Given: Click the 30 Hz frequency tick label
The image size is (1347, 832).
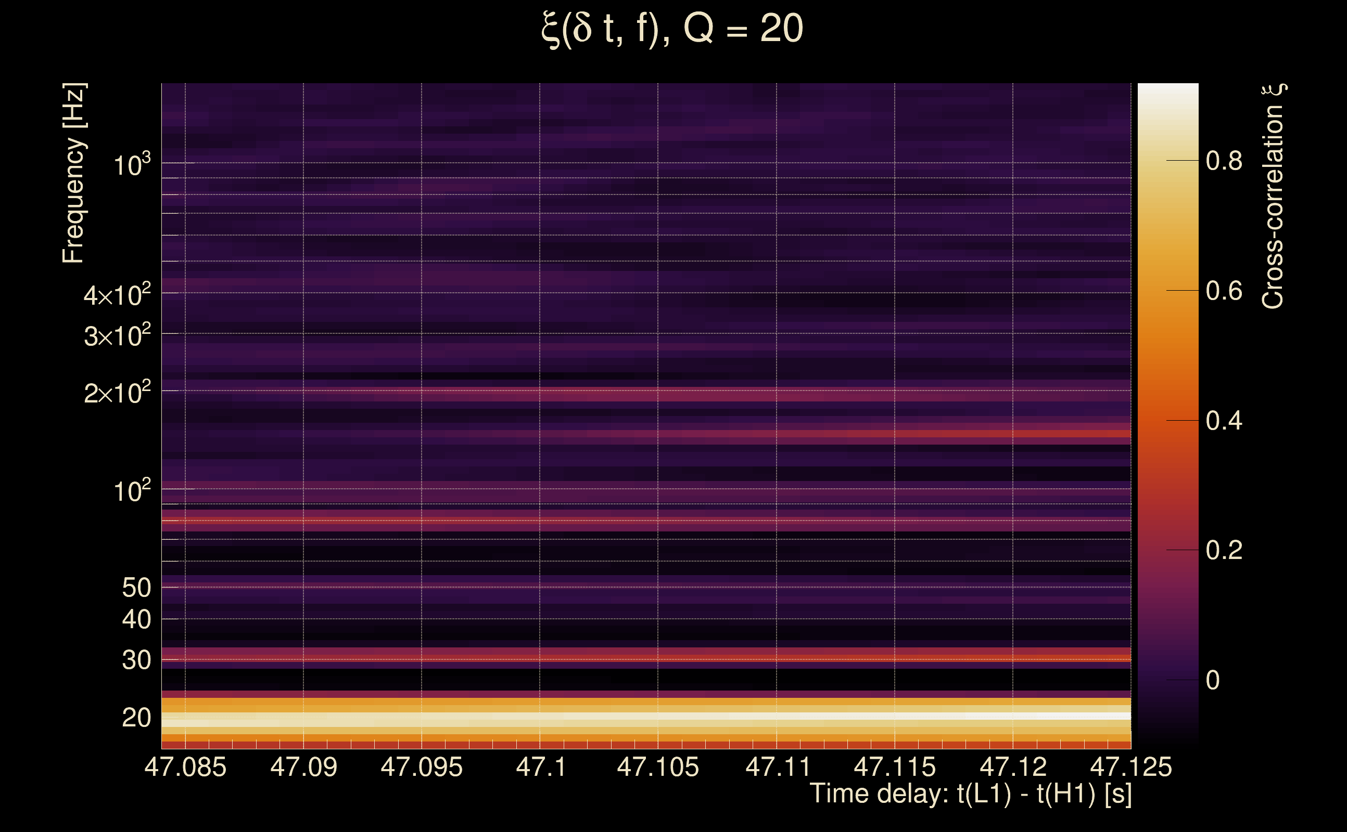Looking at the screenshot, I should pyautogui.click(x=136, y=660).
